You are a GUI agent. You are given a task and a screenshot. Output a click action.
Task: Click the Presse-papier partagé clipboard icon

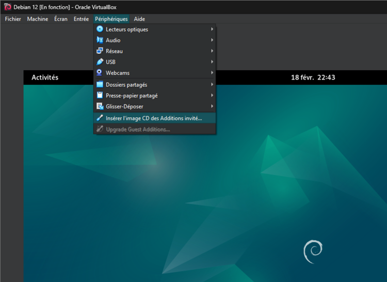point(100,96)
